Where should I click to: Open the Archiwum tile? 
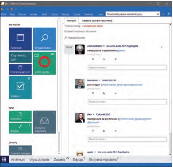pos(20,39)
